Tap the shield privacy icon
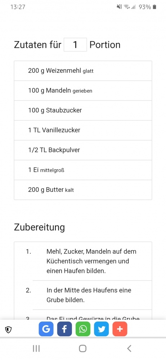The image size is (166, 360). pyautogui.click(x=8, y=330)
